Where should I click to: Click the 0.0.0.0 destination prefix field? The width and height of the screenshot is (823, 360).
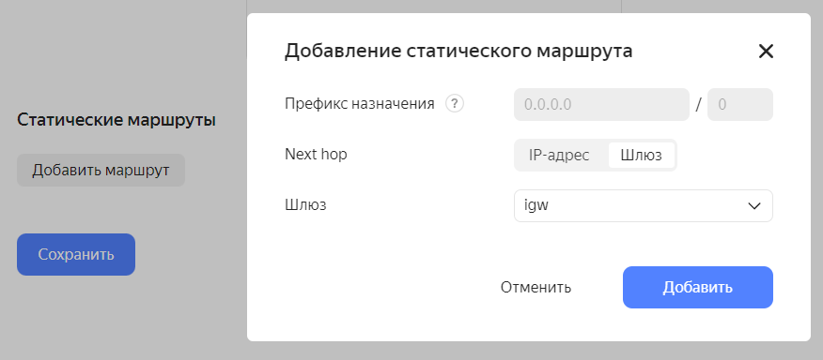(601, 104)
